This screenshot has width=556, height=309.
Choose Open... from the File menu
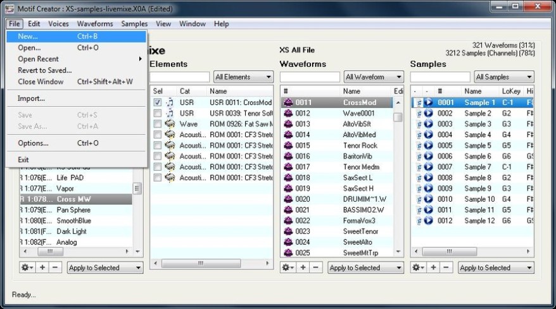pos(76,47)
